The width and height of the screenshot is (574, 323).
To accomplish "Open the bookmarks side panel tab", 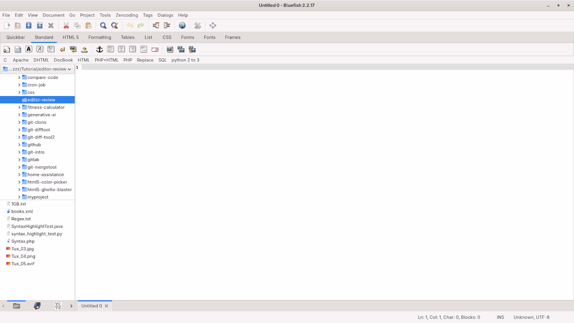I will 37,306.
